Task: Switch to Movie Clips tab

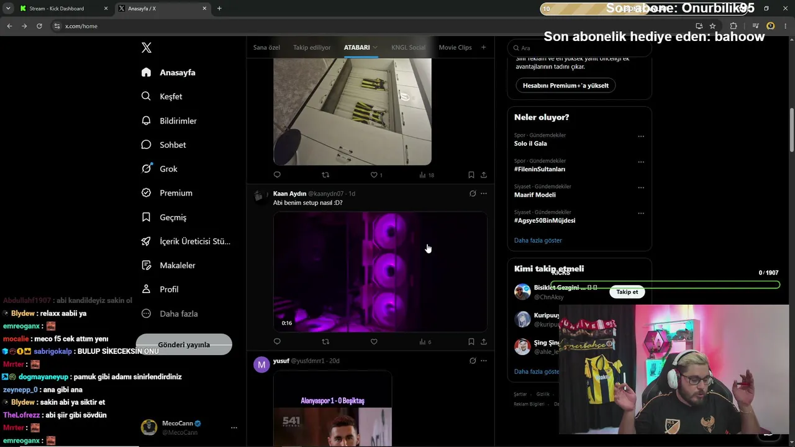Action: [455, 47]
